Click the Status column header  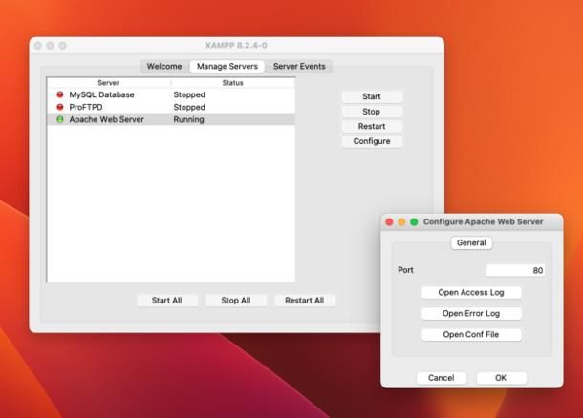pos(233,83)
